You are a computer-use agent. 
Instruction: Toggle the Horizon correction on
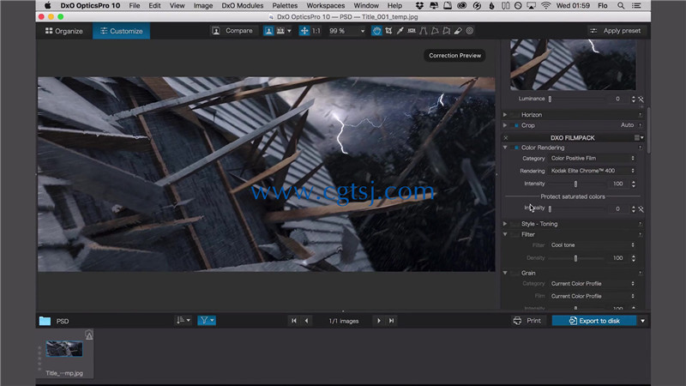516,115
